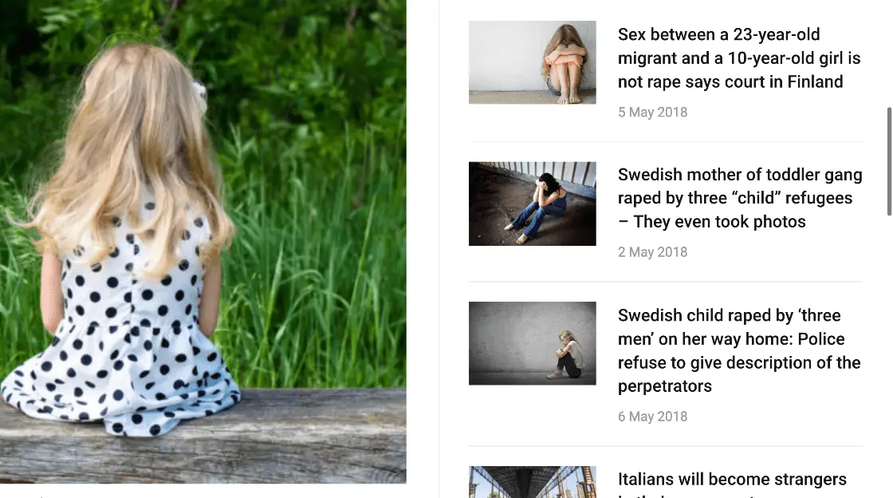
Task: Open the 'Swedish mother of toddler' headline link
Action: pyautogui.click(x=740, y=198)
